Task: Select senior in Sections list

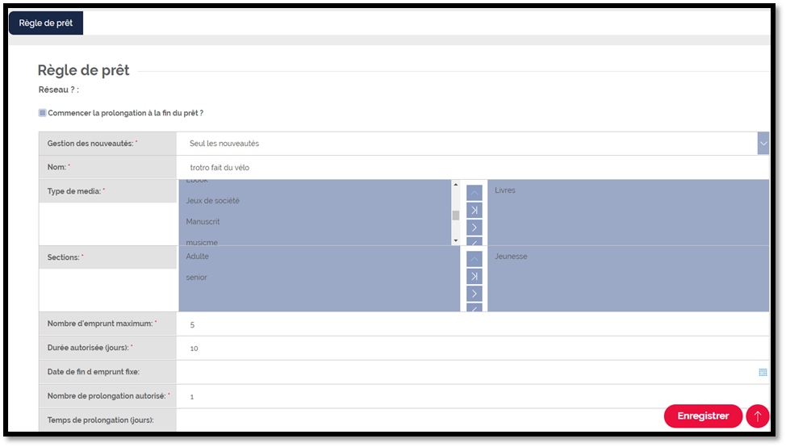Action: click(196, 277)
